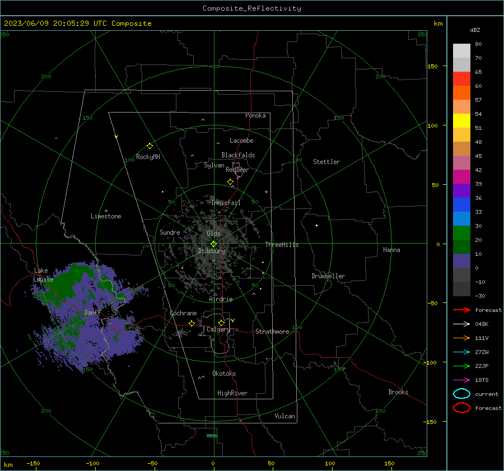Click the red forecast ellipse icon
The width and height of the screenshot is (504, 471).
(x=461, y=408)
